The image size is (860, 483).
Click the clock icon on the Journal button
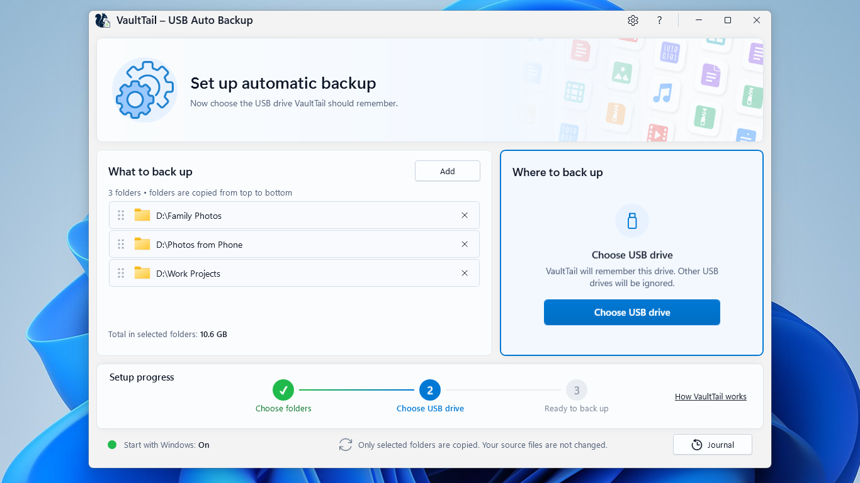(x=696, y=445)
